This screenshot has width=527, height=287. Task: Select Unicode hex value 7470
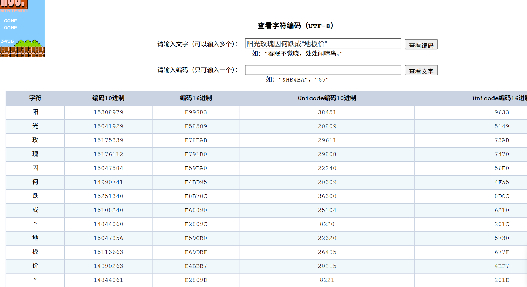[x=502, y=154]
